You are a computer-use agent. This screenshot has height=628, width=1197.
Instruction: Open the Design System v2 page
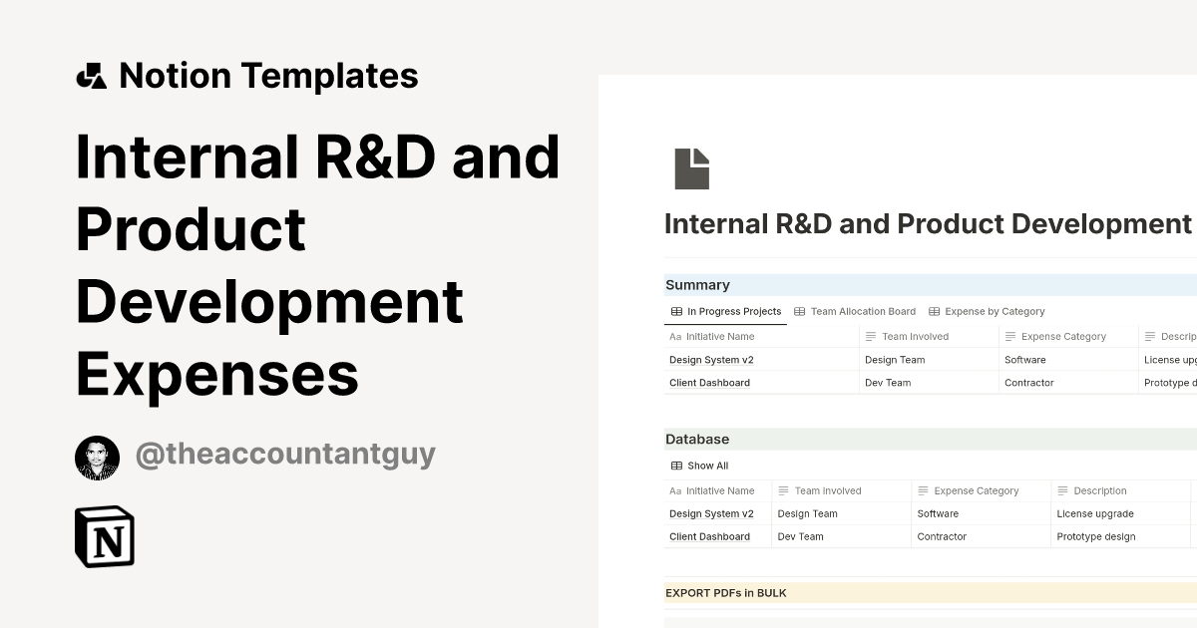pyautogui.click(x=710, y=360)
